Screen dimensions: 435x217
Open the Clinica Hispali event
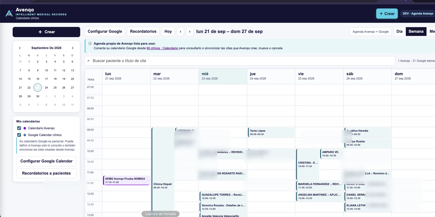click(x=163, y=172)
